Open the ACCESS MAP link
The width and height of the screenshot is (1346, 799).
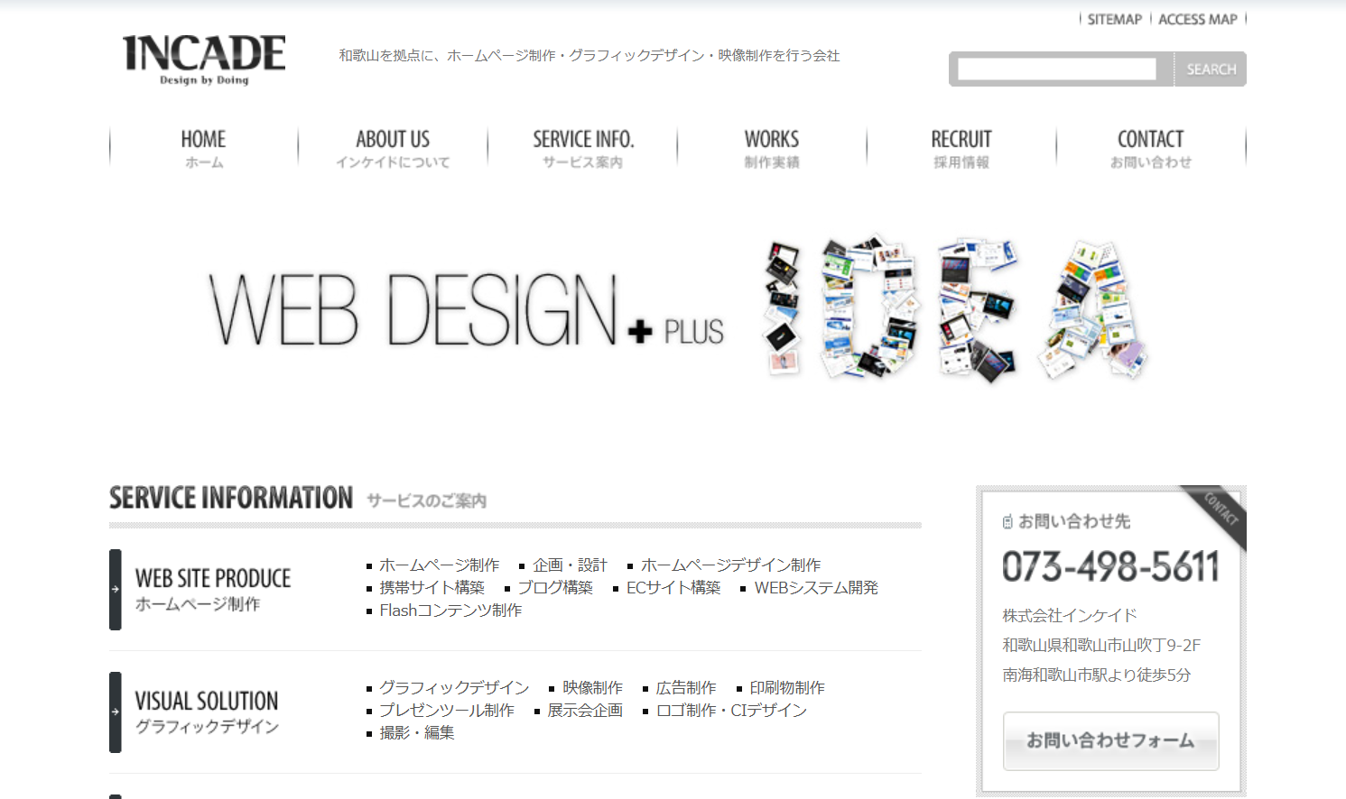(x=1197, y=19)
